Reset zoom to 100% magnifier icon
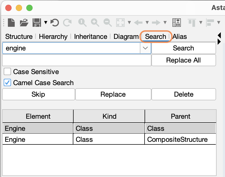This screenshot has width=225, height=177. (82, 23)
